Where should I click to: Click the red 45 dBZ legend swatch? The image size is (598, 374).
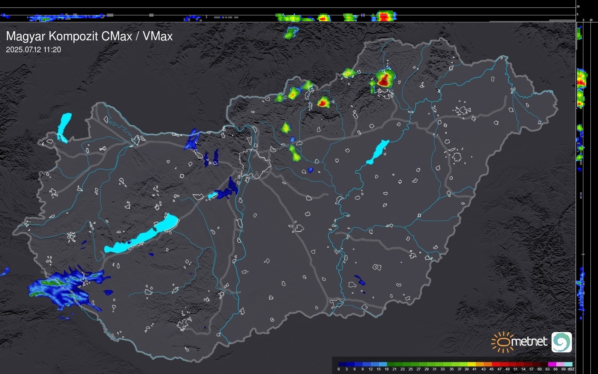click(495, 364)
